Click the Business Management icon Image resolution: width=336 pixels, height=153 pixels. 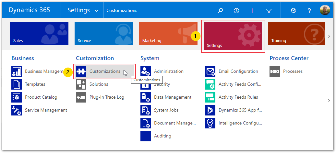coord(17,71)
